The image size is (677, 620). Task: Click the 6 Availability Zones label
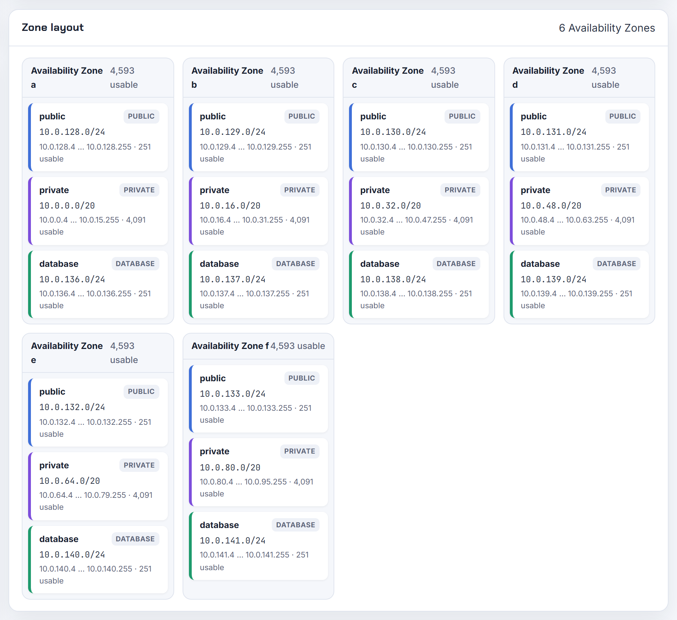(x=607, y=28)
